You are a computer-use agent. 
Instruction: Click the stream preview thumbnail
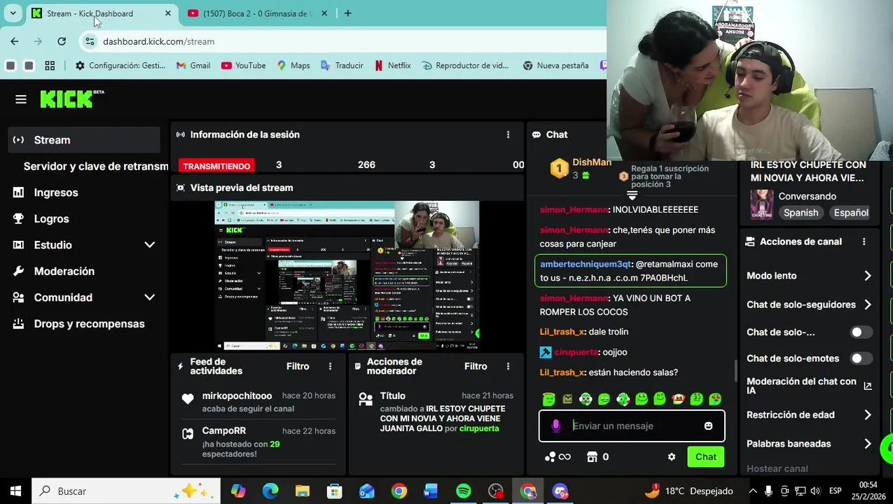tap(347, 275)
